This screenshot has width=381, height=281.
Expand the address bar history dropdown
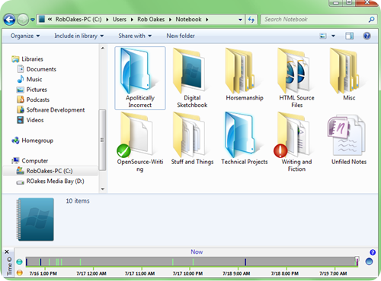click(240, 20)
